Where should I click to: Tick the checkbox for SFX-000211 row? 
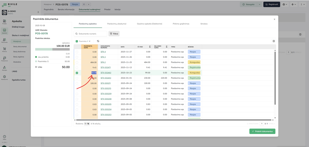click(77, 83)
